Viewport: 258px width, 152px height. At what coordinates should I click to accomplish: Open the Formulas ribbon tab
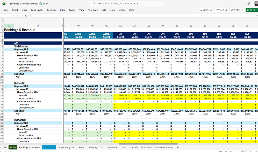coord(52,10)
